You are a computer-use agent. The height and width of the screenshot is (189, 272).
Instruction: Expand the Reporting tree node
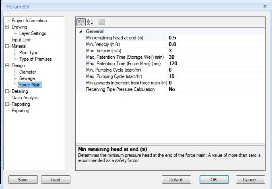point(7,104)
